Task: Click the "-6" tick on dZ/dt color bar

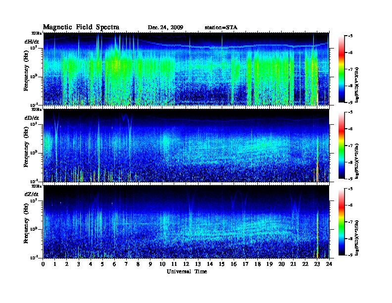Action: pyautogui.click(x=350, y=205)
